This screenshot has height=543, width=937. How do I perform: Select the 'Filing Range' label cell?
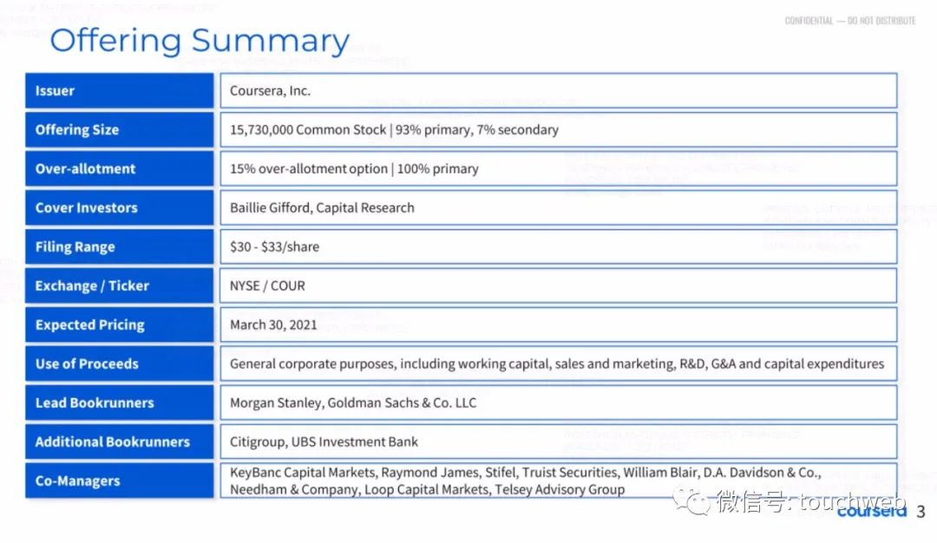click(x=120, y=246)
